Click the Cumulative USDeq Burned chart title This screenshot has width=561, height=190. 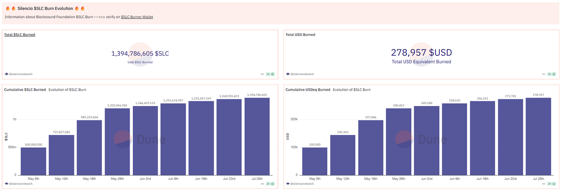coord(308,89)
